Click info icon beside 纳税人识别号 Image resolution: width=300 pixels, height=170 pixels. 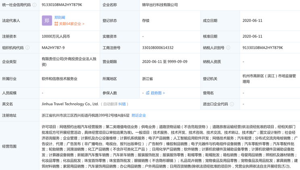[228, 47]
